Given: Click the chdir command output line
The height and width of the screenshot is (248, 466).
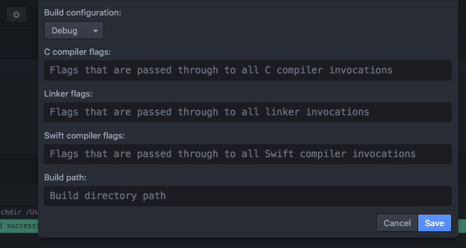Looking at the screenshot, I should pyautogui.click(x=19, y=213).
